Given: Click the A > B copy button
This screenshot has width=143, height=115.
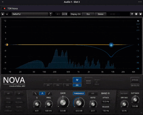Looking at the screenshot, I should [x=65, y=14].
